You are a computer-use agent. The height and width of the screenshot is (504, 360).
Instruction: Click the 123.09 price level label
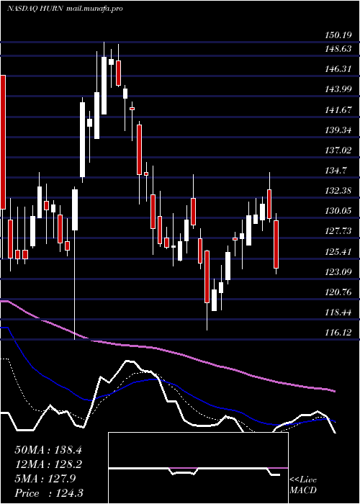(338, 272)
